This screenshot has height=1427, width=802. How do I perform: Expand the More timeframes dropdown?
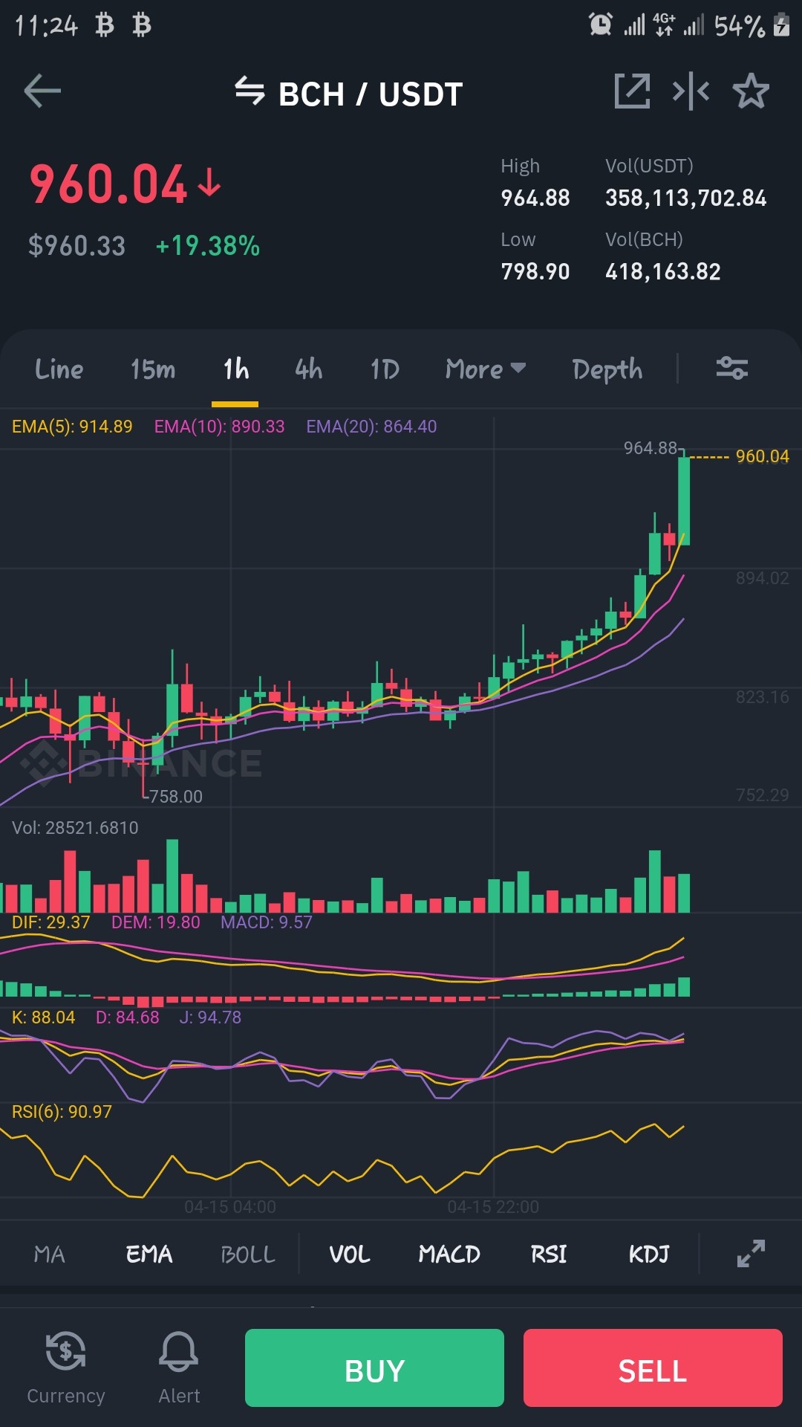(x=486, y=369)
